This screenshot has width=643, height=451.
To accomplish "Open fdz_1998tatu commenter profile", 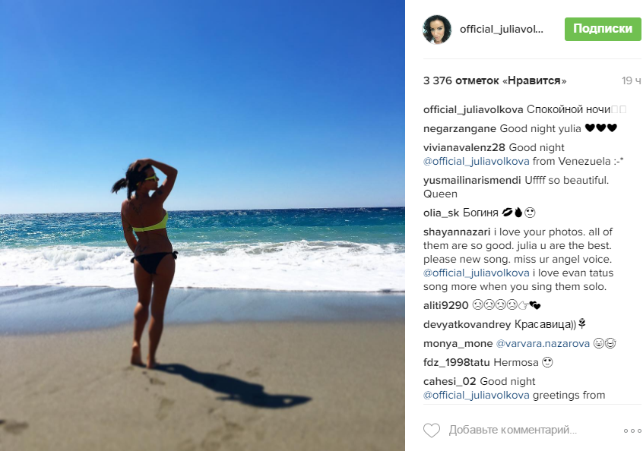I will 457,362.
